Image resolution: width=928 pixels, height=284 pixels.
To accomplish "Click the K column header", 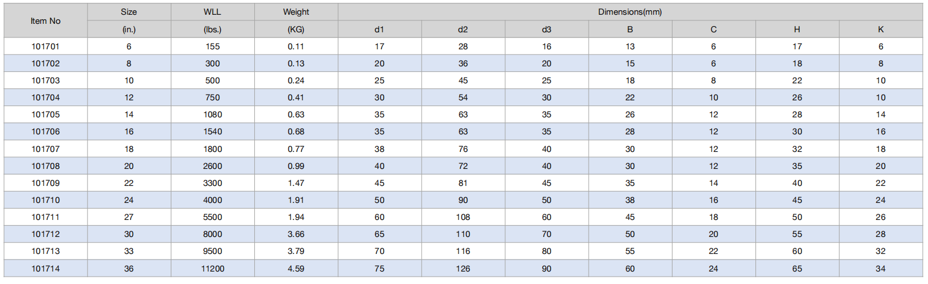I will coord(881,29).
